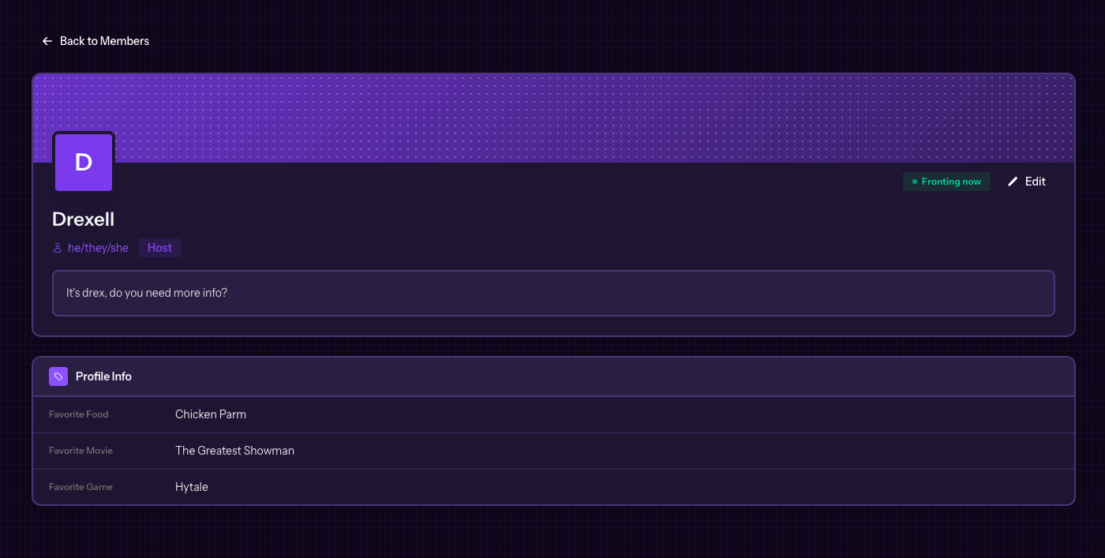The width and height of the screenshot is (1105, 558).
Task: Click the Hytale favorite game value
Action: coord(192,487)
